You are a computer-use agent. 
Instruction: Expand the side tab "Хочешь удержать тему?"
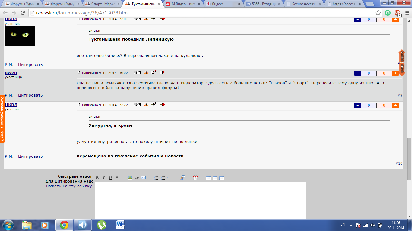pyautogui.click(x=2, y=119)
